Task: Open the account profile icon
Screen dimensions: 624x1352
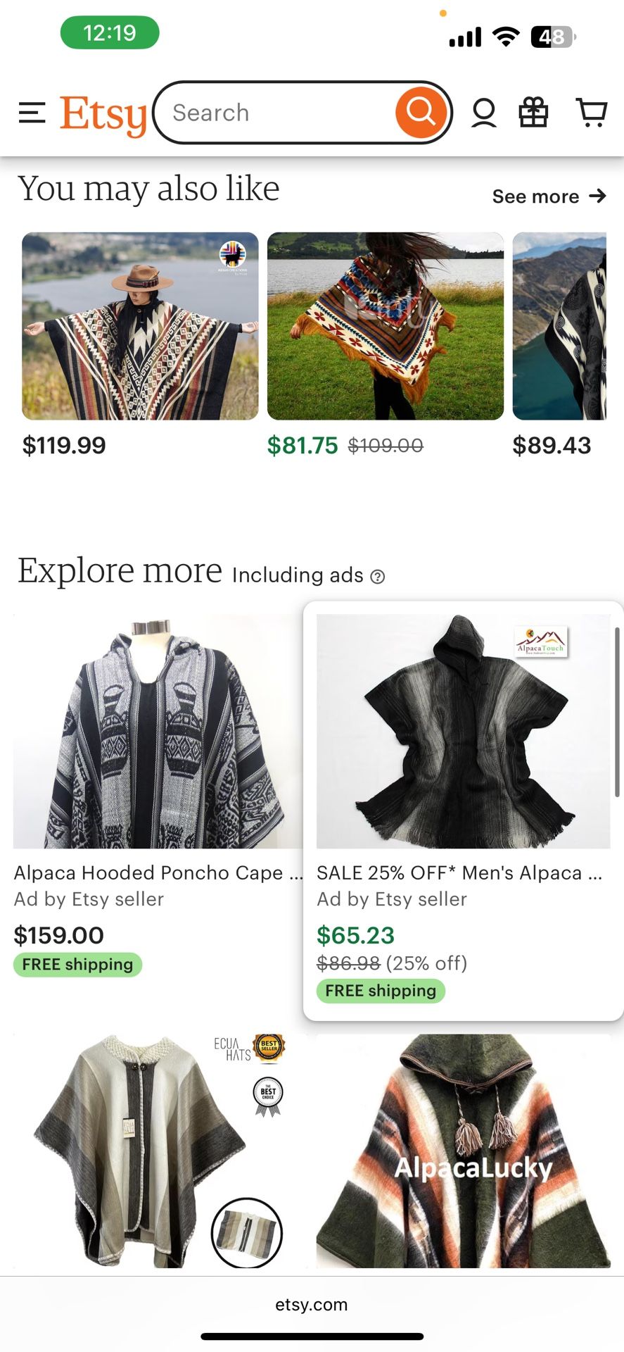Action: [x=483, y=113]
